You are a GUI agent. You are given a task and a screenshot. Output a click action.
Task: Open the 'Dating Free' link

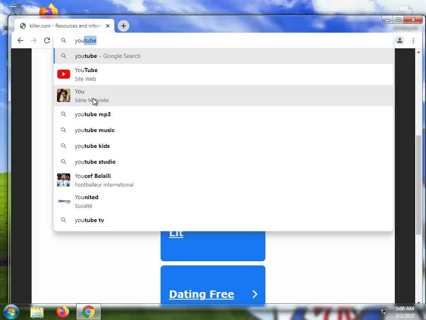[201, 294]
